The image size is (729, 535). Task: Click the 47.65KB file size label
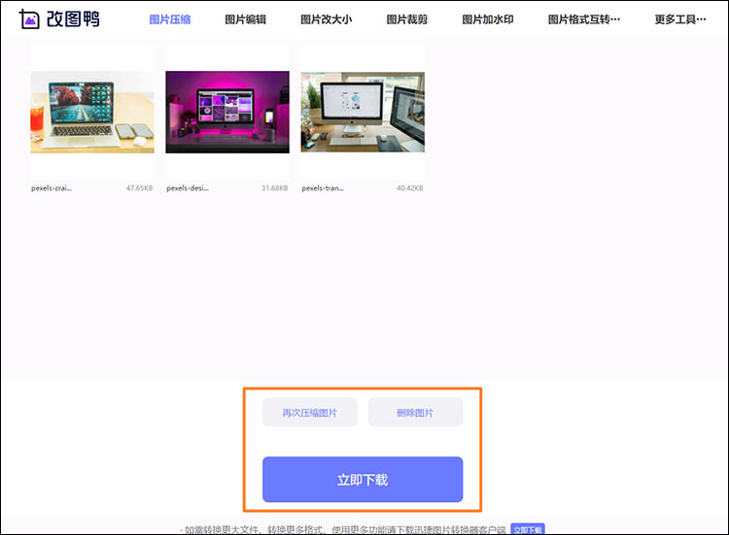[x=139, y=188]
